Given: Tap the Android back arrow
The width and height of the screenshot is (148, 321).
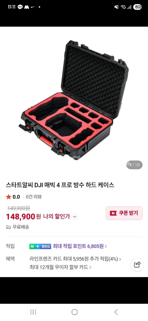Looking at the screenshot, I should point(116,312).
